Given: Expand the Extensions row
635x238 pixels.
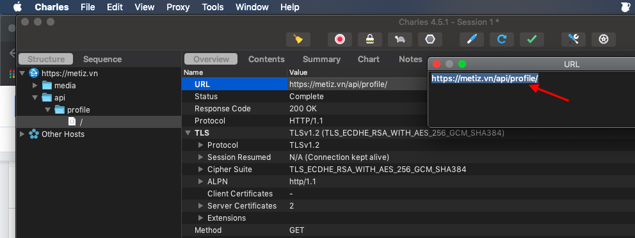Looking at the screenshot, I should [x=200, y=218].
